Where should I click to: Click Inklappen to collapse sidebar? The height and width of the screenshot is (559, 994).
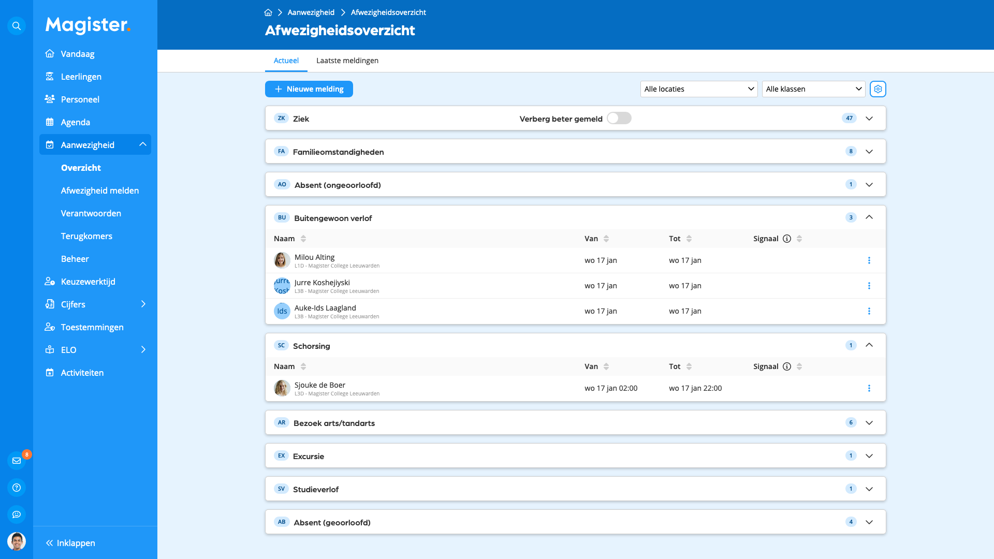tap(70, 543)
